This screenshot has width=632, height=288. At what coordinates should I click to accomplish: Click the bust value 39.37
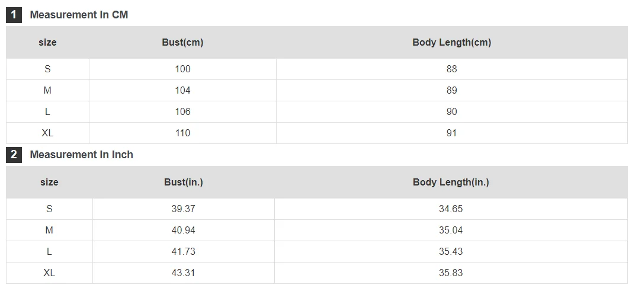tap(184, 209)
